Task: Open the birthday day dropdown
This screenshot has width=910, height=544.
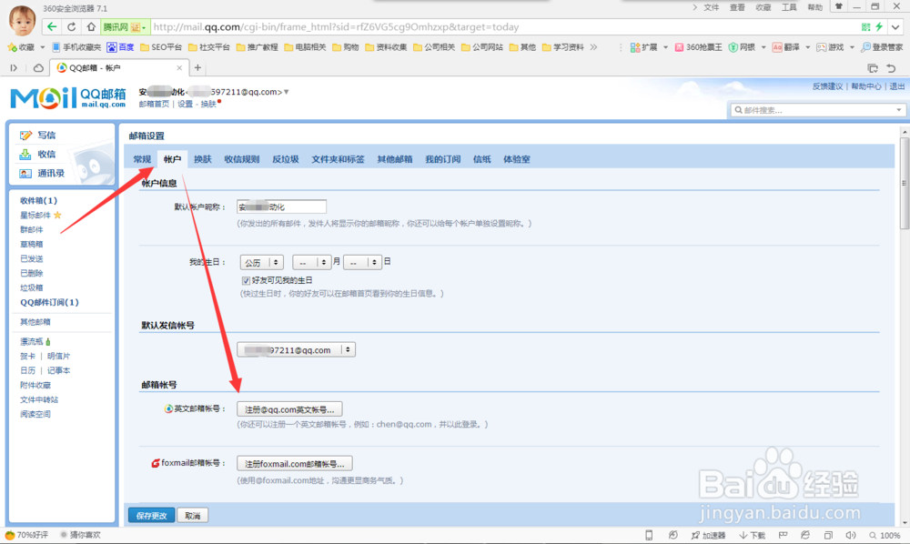Action: pyautogui.click(x=362, y=263)
